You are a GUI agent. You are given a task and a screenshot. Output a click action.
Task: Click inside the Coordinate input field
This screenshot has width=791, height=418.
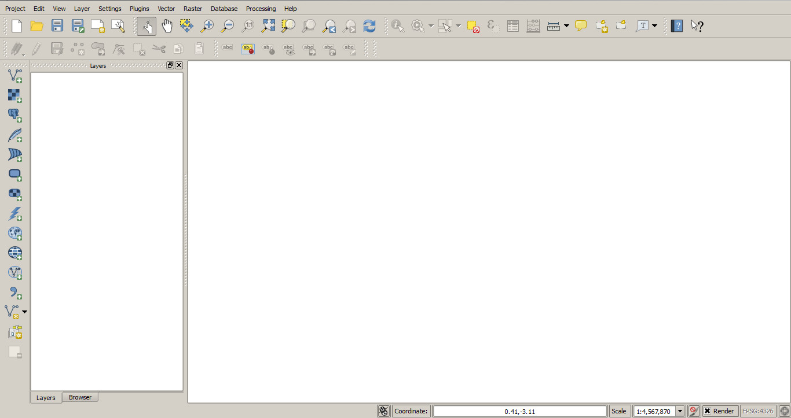click(x=521, y=410)
